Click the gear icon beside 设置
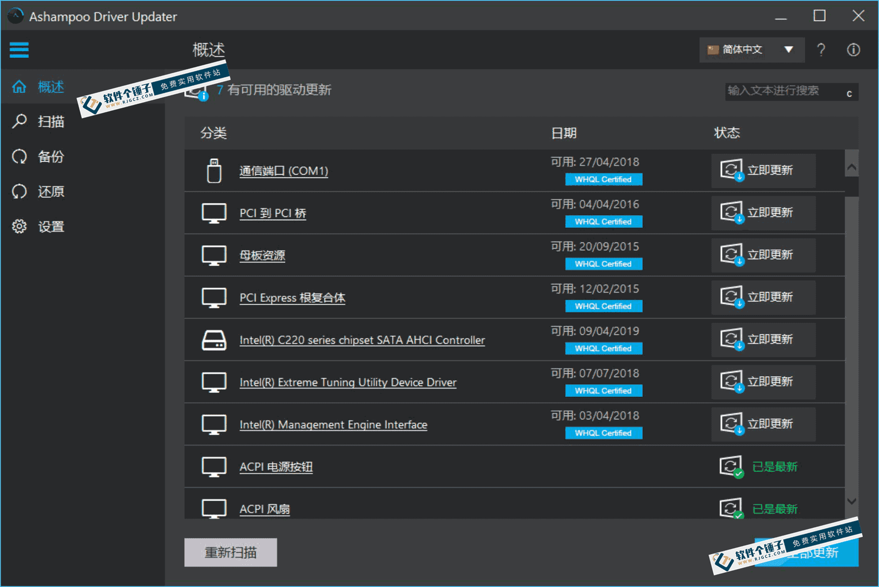The width and height of the screenshot is (879, 587). (19, 226)
